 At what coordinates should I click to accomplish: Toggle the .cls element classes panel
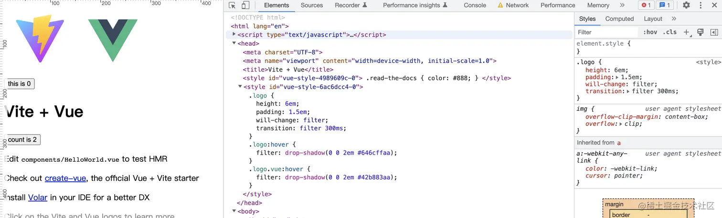click(x=670, y=32)
